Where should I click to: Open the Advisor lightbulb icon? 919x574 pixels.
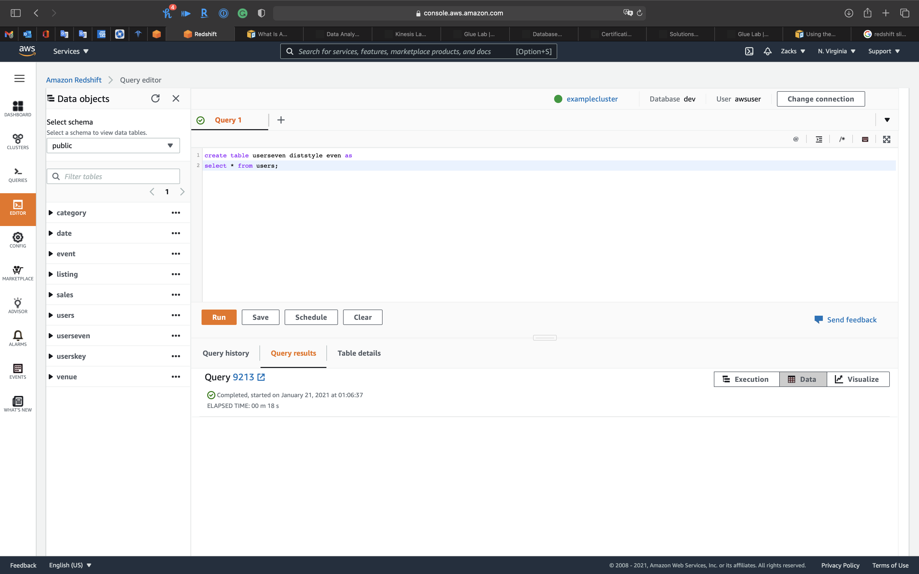pyautogui.click(x=18, y=306)
